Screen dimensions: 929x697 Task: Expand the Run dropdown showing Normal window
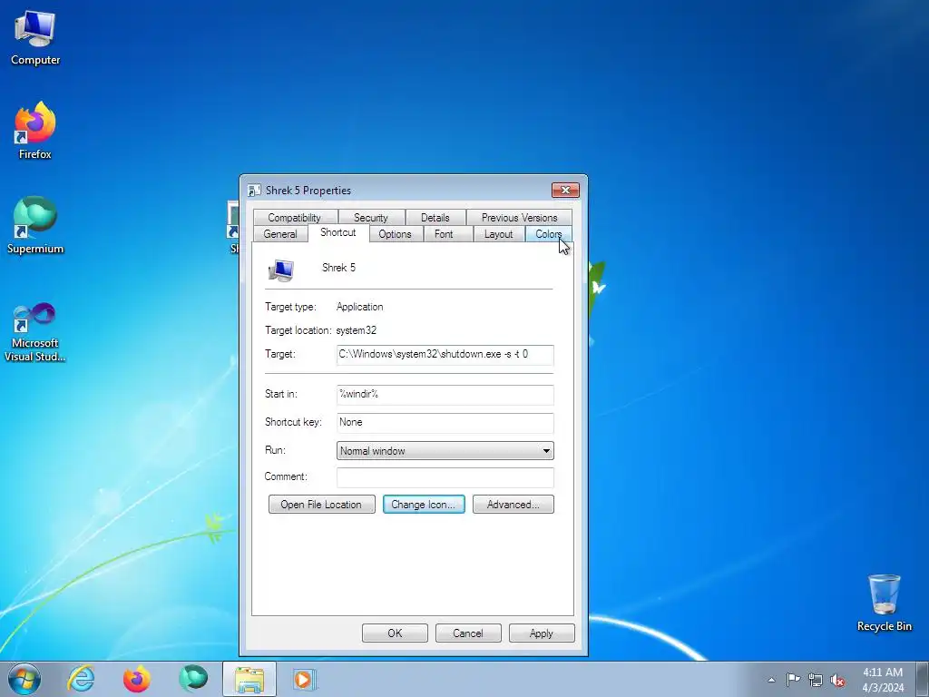click(445, 450)
